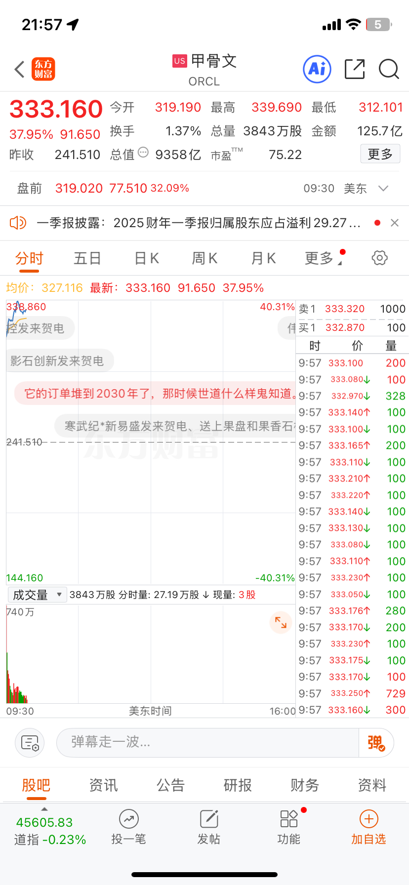
Task: Tap the 弹幕走一波 input field
Action: pos(207,742)
